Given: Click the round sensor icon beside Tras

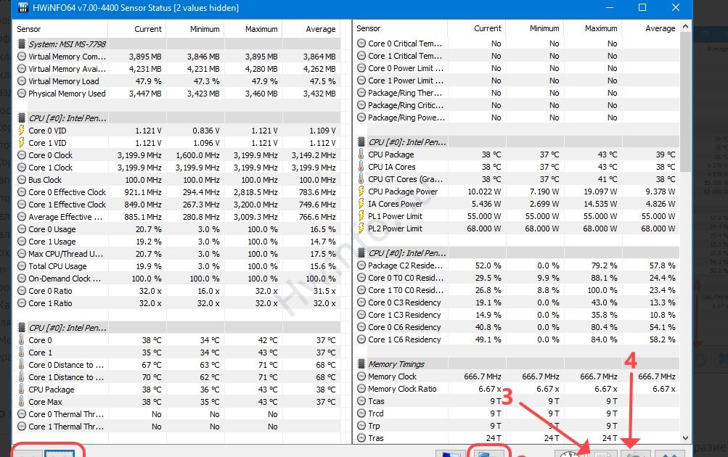Looking at the screenshot, I should point(361,438).
